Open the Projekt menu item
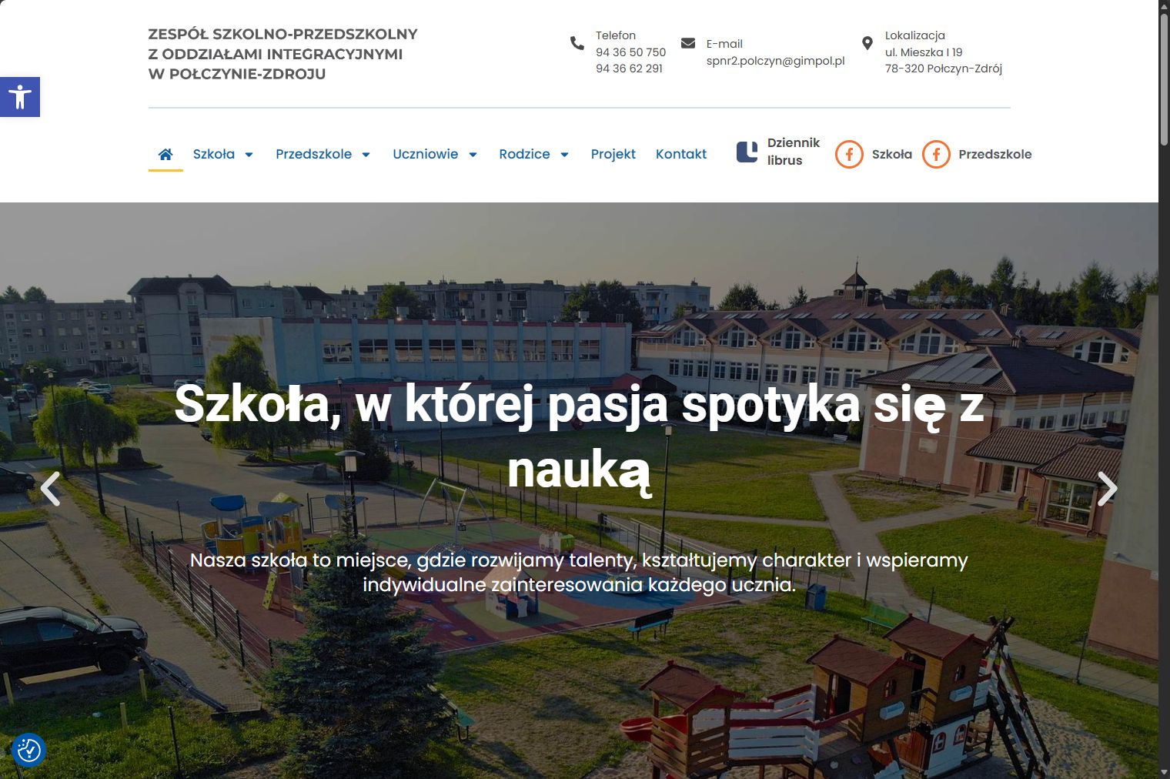The width and height of the screenshot is (1170, 779). [613, 154]
